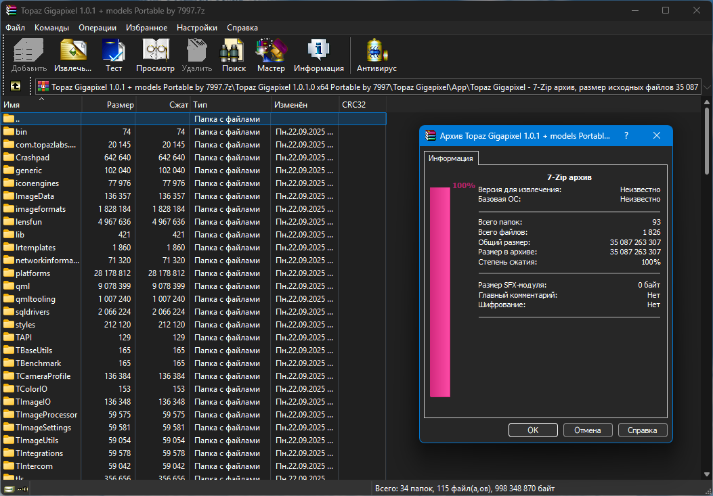713x496 pixels.
Task: Open the Избранное menu
Action: pyautogui.click(x=146, y=28)
